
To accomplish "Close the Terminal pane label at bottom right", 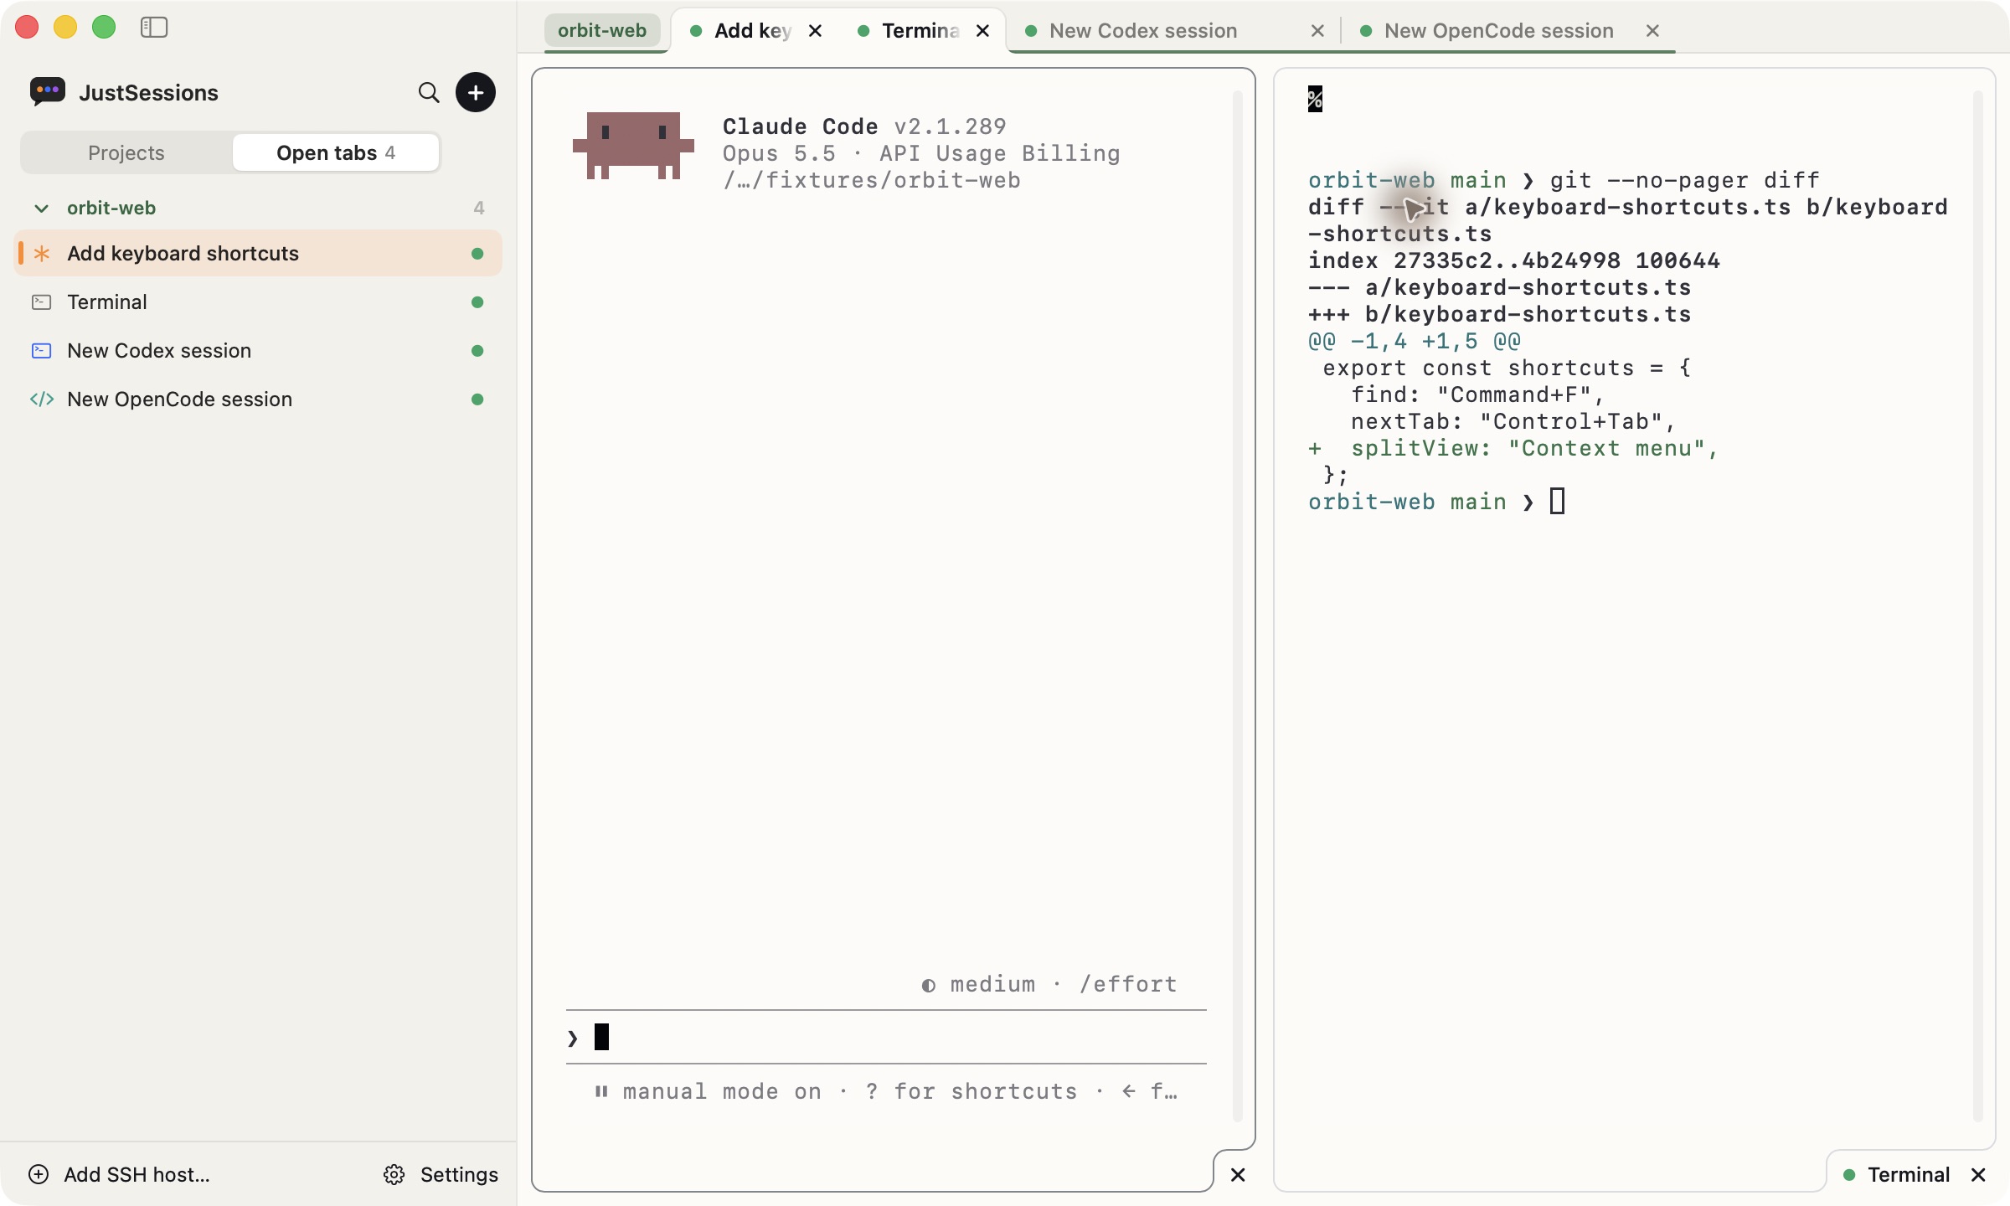I will [x=1979, y=1175].
